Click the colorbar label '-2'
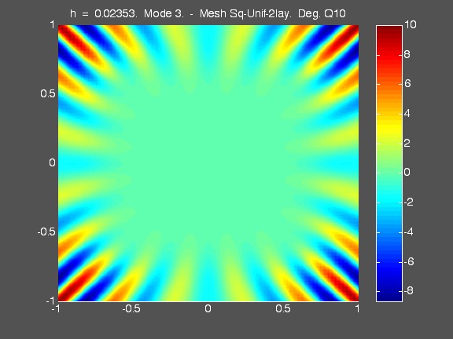This screenshot has height=339, width=453. coord(408,202)
